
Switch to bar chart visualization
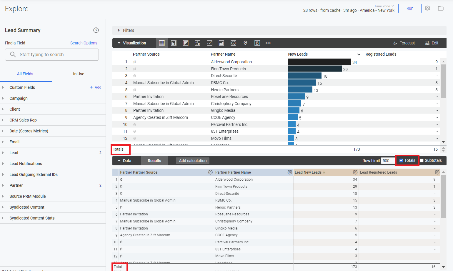pyautogui.click(x=186, y=43)
